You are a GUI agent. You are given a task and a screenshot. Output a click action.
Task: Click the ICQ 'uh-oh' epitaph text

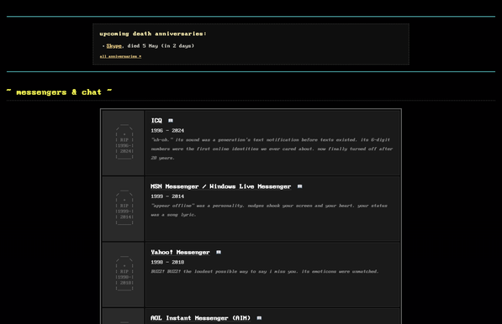tap(272, 149)
